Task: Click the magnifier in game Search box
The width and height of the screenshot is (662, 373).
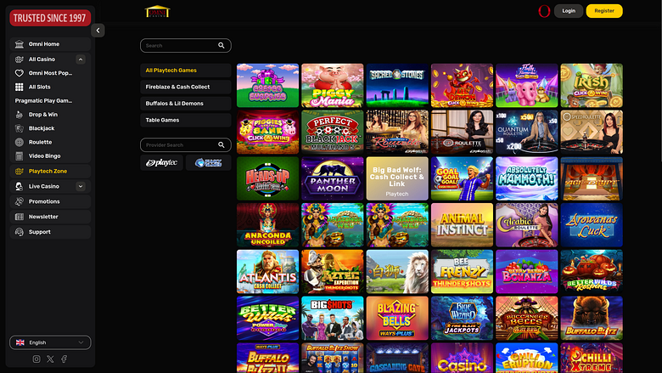Action: pos(222,46)
